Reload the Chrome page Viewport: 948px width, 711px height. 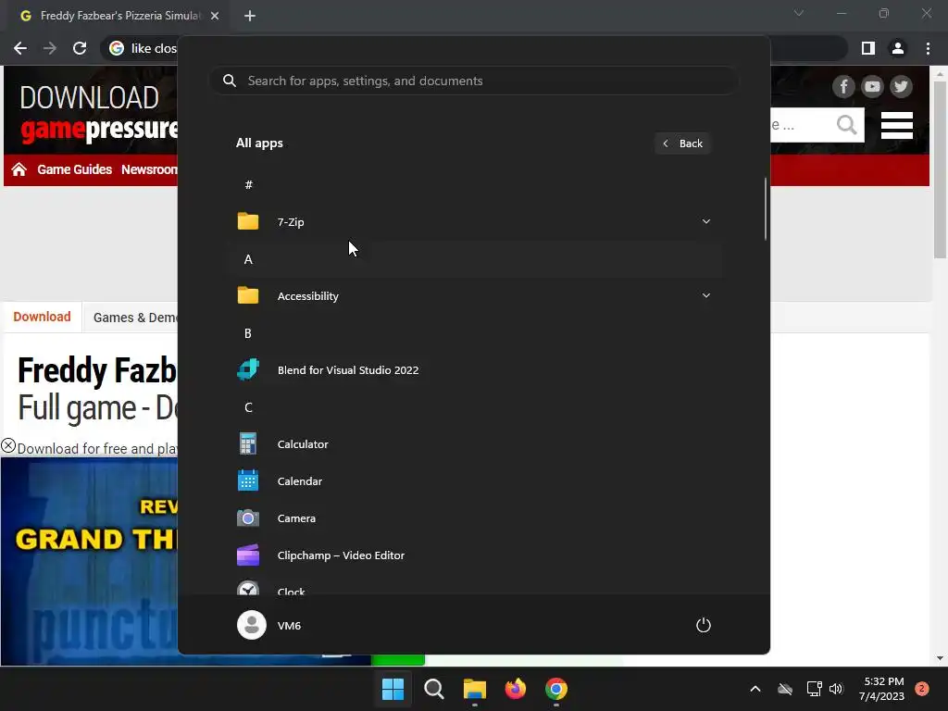point(80,48)
